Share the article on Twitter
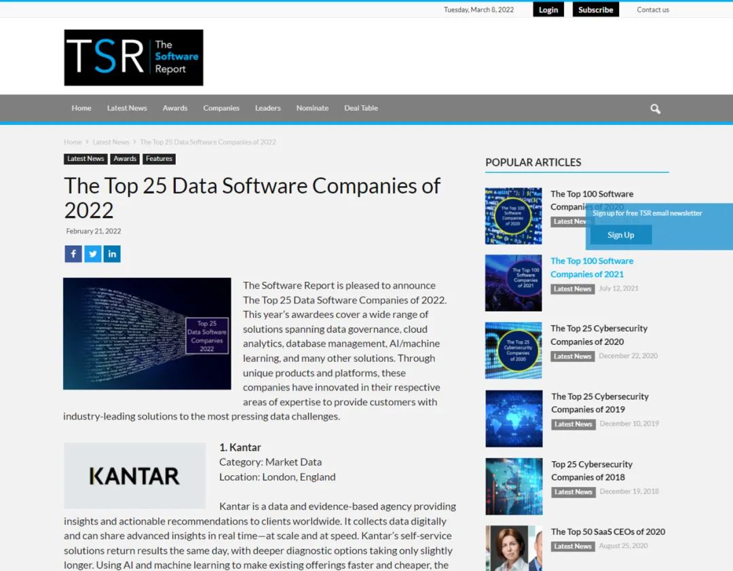733x571 pixels. 92,253
